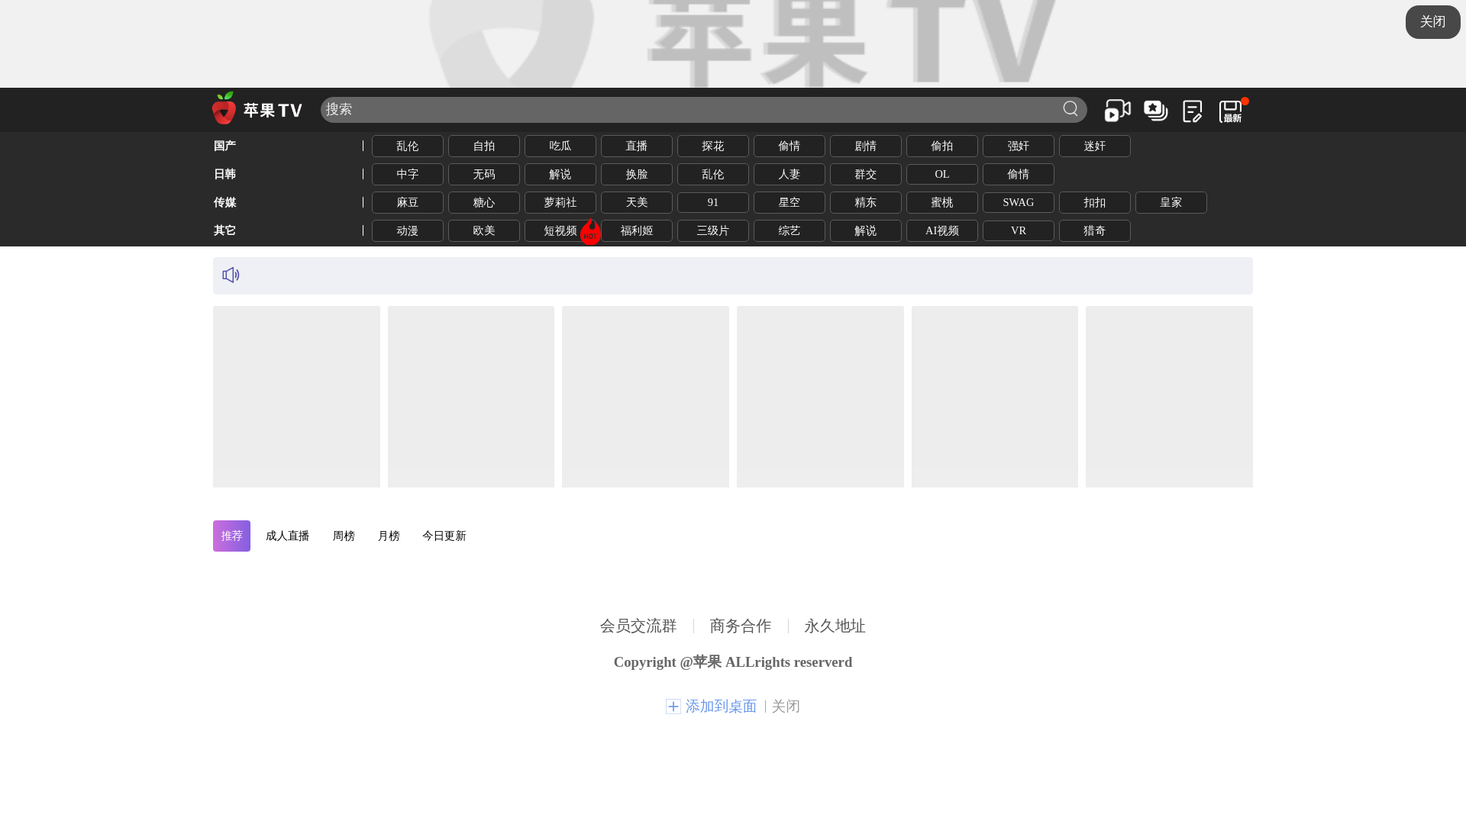Open the last placeholder thumbnail card
This screenshot has height=824, width=1466.
pos(1169,397)
